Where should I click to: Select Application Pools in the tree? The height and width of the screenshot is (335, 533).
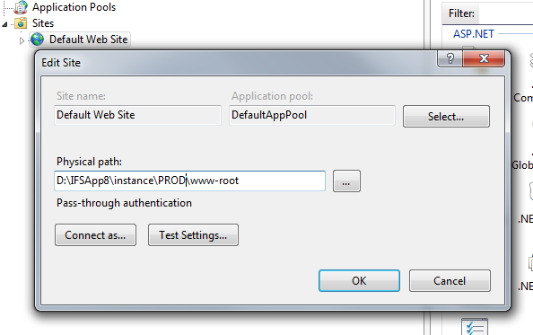(x=74, y=7)
